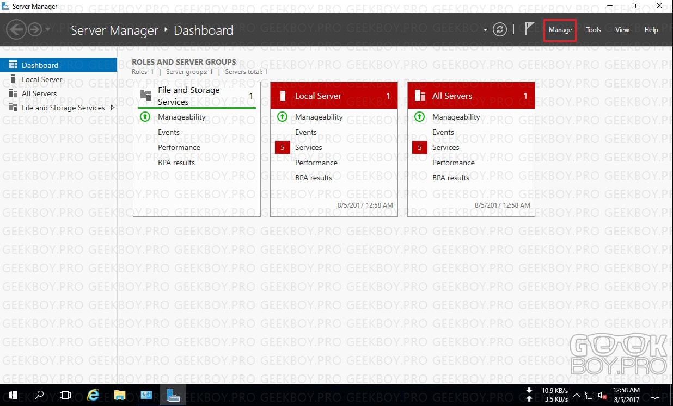This screenshot has width=673, height=406.
Task: Open Services alerts in the All Servers tile
Action: tap(446, 147)
